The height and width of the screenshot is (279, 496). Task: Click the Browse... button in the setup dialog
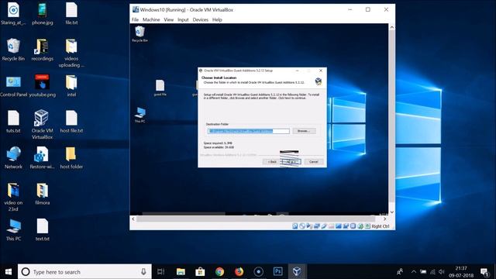point(304,131)
